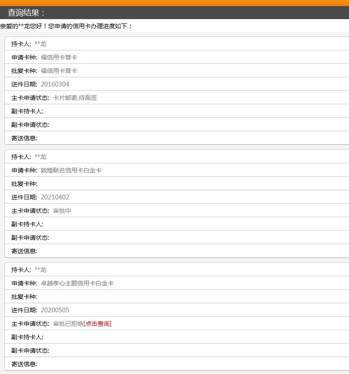Click the 主卡申请状态 label beside 卡片邮寄,待面签

[x=30, y=98]
